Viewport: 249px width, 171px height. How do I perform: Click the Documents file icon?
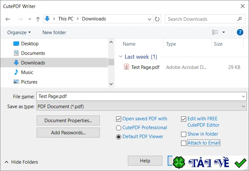pyautogui.click(x=16, y=53)
